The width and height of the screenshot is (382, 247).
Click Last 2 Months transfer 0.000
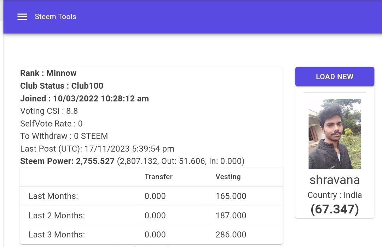pos(155,215)
